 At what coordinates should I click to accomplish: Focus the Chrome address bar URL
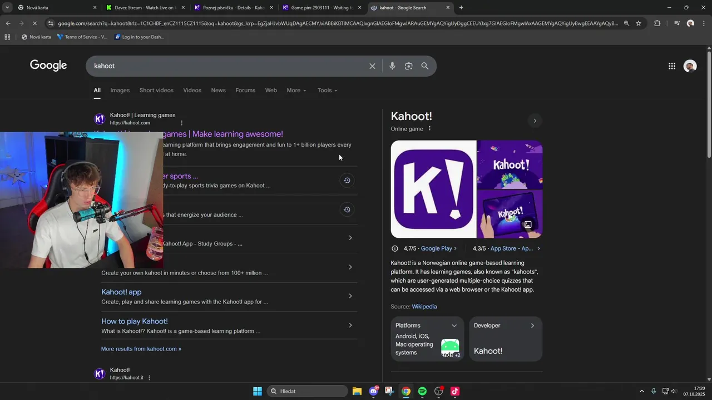coord(338,23)
